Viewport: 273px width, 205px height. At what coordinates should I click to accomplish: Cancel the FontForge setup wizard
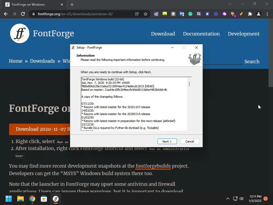190,141
